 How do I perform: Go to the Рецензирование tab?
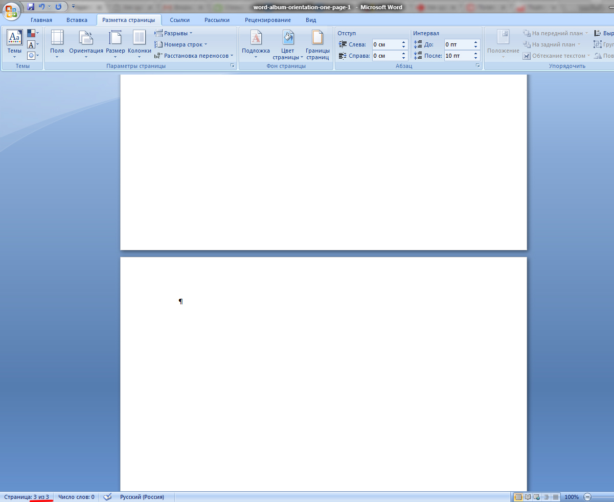tap(268, 20)
